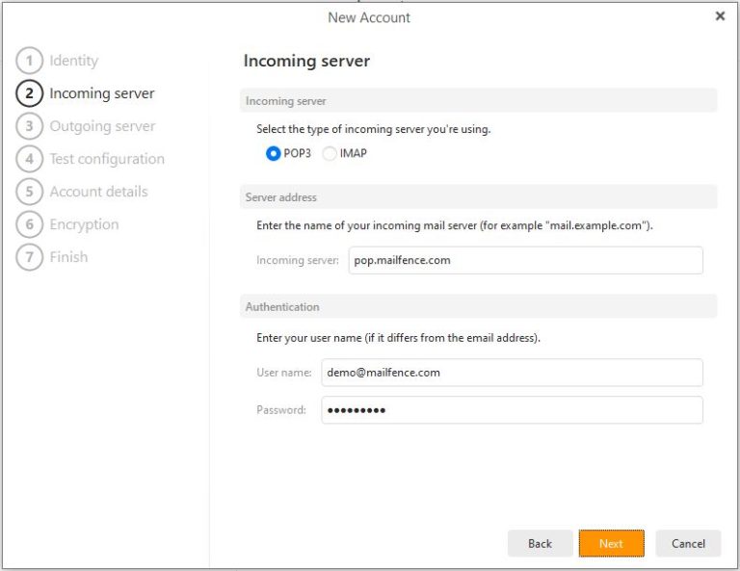
Task: Click into the Password field
Action: tap(512, 410)
